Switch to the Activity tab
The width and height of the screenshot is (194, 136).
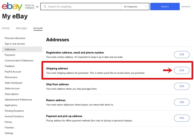pyautogui.click(x=6, y=28)
